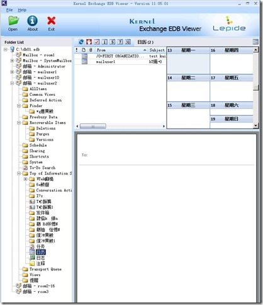Select the Administrator mailbox
Viewport: 263px width, 305px height.
tap(44, 66)
